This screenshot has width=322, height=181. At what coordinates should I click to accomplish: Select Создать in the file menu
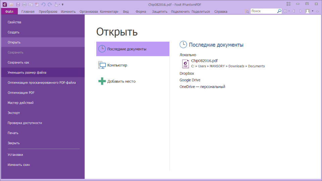point(43,32)
